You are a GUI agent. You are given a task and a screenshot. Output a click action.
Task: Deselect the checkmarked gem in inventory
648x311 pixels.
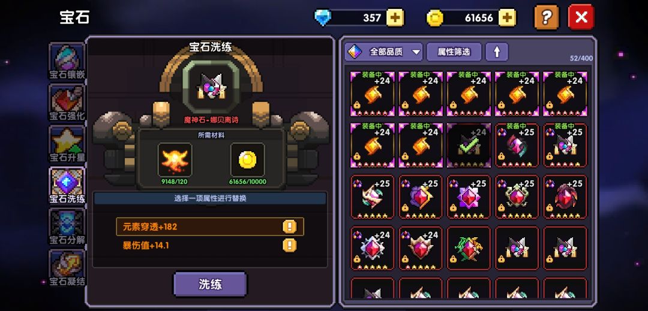469,145
